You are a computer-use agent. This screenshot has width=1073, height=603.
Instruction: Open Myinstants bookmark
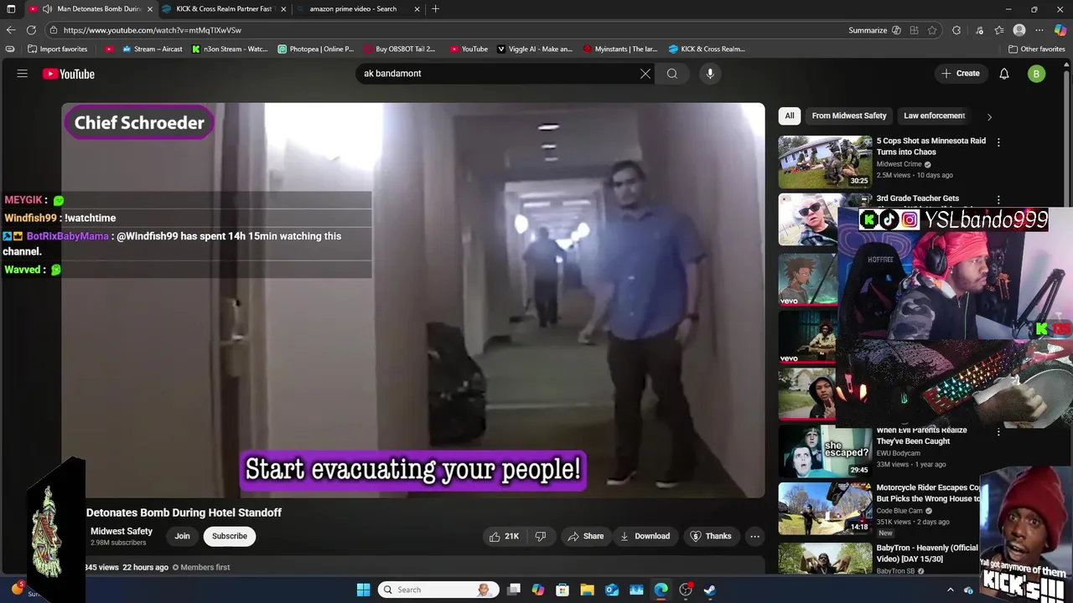coord(620,49)
